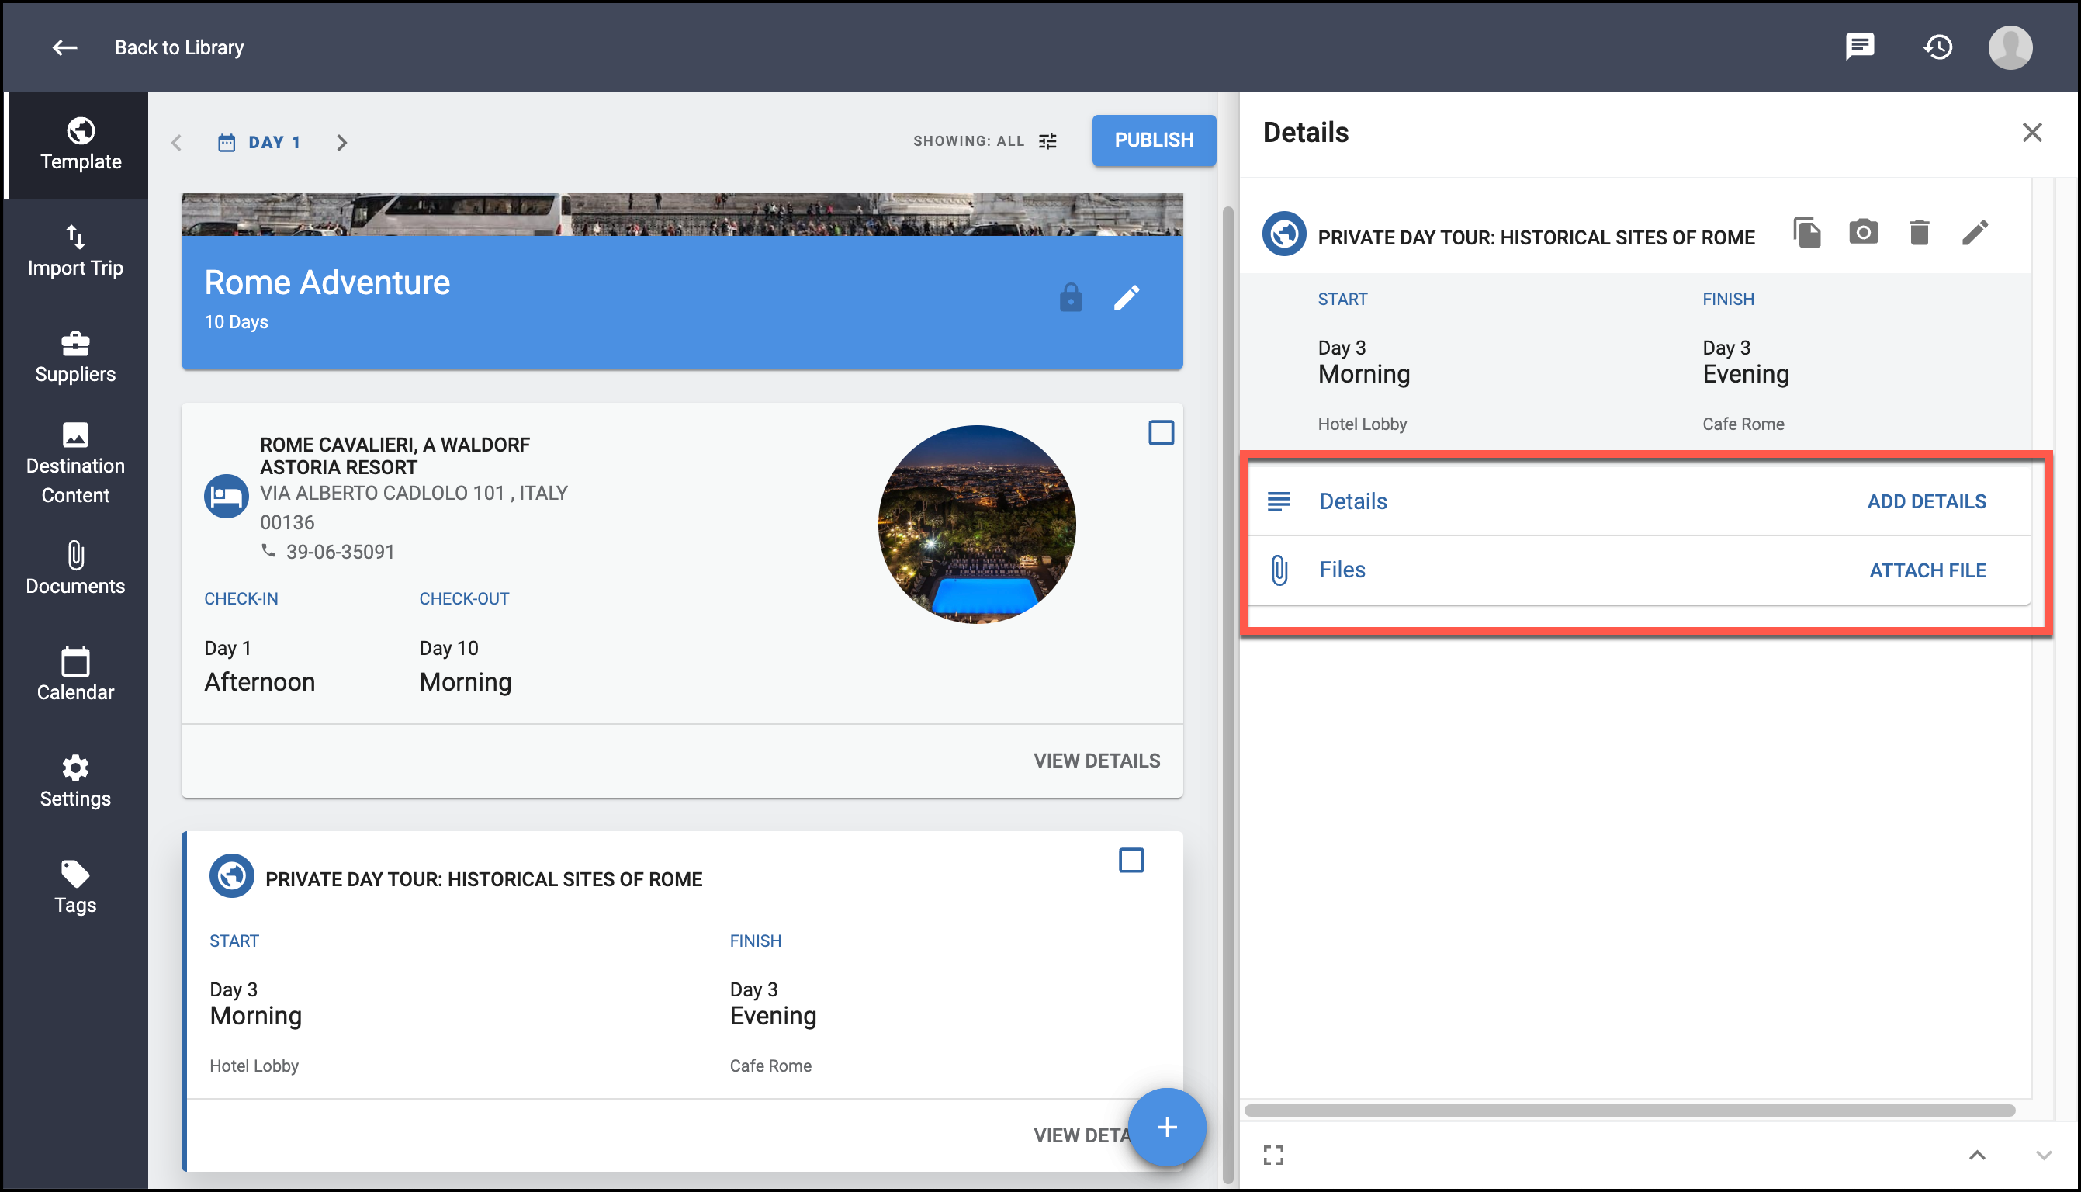This screenshot has height=1192, width=2081.
Task: Click lock icon on Rome Adventure banner
Action: 1070,297
